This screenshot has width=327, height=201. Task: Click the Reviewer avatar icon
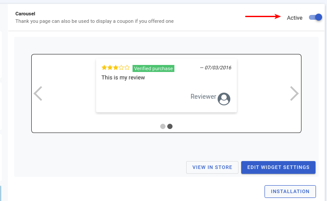[224, 99]
